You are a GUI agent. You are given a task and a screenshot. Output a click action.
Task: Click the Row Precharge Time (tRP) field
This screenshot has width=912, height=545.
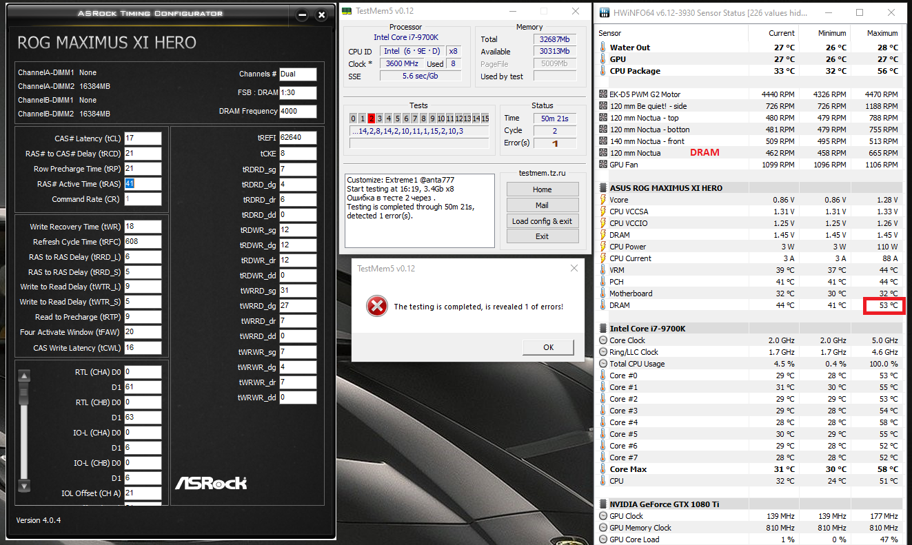pyautogui.click(x=143, y=169)
